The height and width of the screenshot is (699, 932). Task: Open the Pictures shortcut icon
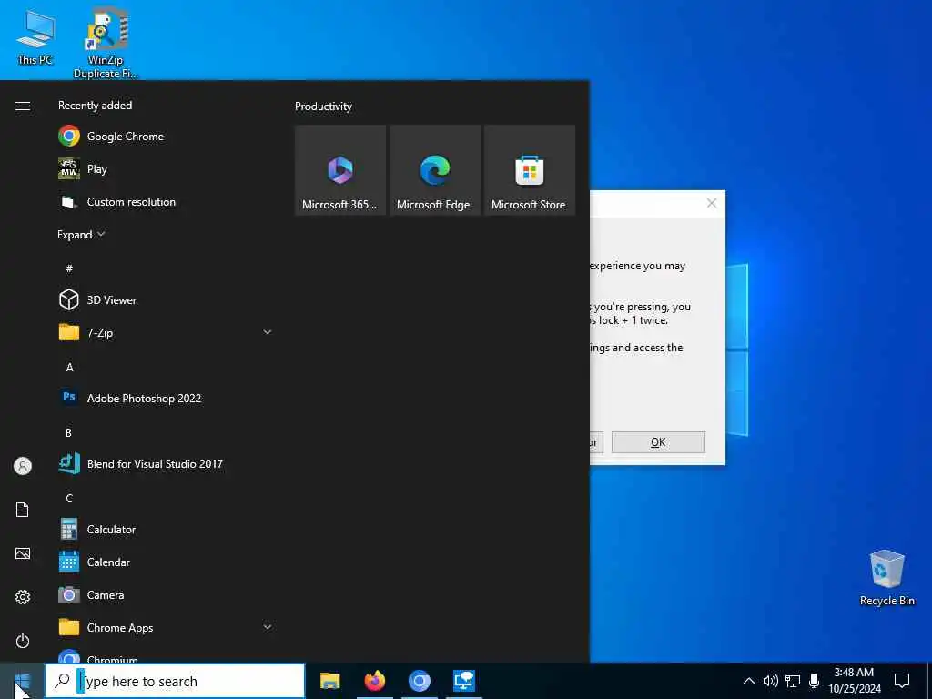tap(23, 554)
